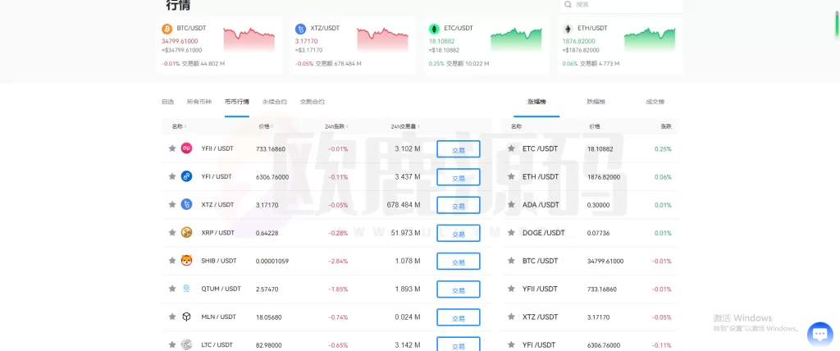Viewport: 840px width, 351px height.
Task: Favorite the YFI / USDT star in market table
Action: pos(172,176)
